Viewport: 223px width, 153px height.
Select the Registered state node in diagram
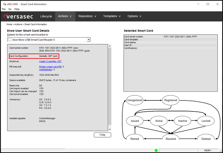pyautogui.click(x=171, y=100)
